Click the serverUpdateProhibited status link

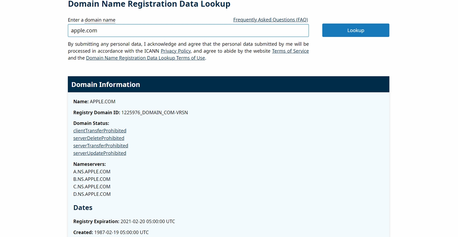point(100,153)
